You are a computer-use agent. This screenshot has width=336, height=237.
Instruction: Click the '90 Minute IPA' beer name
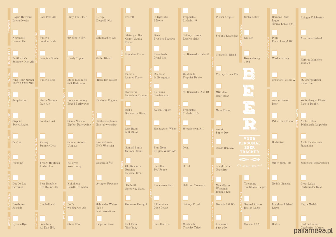[76, 38]
